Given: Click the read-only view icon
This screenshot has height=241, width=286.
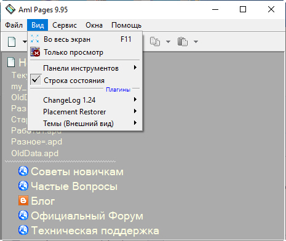Looking at the screenshot, I should coord(35,52).
